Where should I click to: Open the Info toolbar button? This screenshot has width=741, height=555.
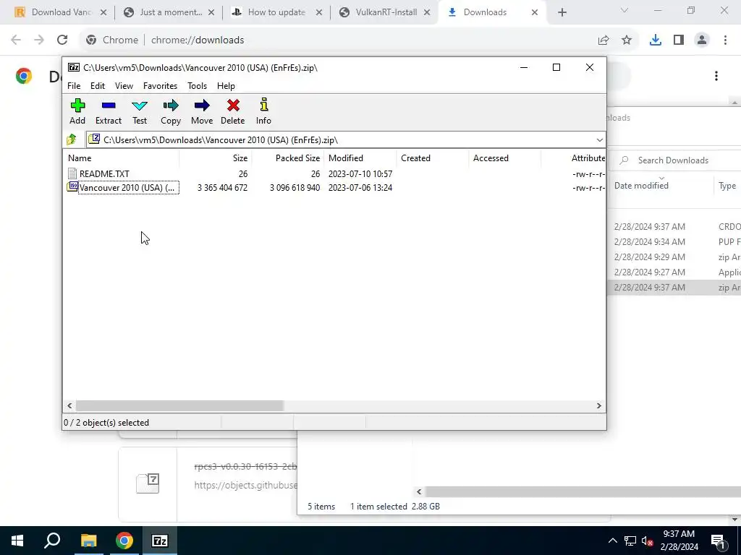(x=263, y=112)
